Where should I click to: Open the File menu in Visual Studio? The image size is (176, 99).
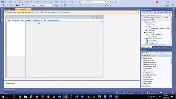click(x=6, y=2)
